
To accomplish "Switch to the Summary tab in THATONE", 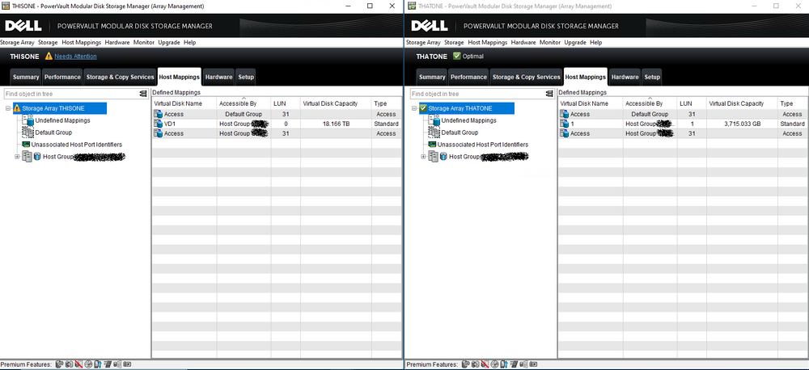I will 432,77.
